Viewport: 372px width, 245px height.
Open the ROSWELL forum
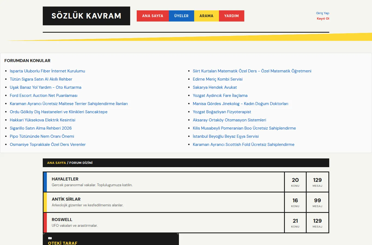click(62, 219)
